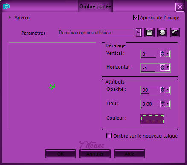Click the randomize parameters dice icon
Image resolution: width=187 pixels, height=165 pixels.
coord(162,33)
